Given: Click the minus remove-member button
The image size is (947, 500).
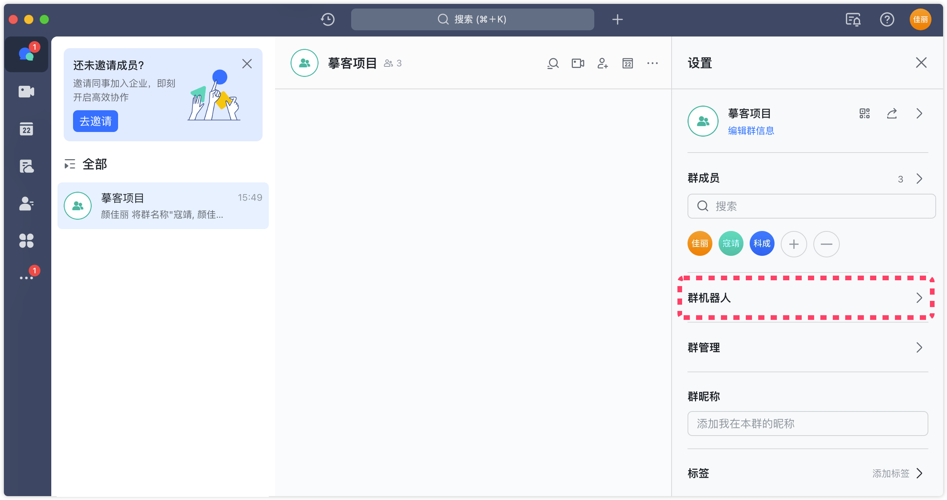Looking at the screenshot, I should 826,244.
